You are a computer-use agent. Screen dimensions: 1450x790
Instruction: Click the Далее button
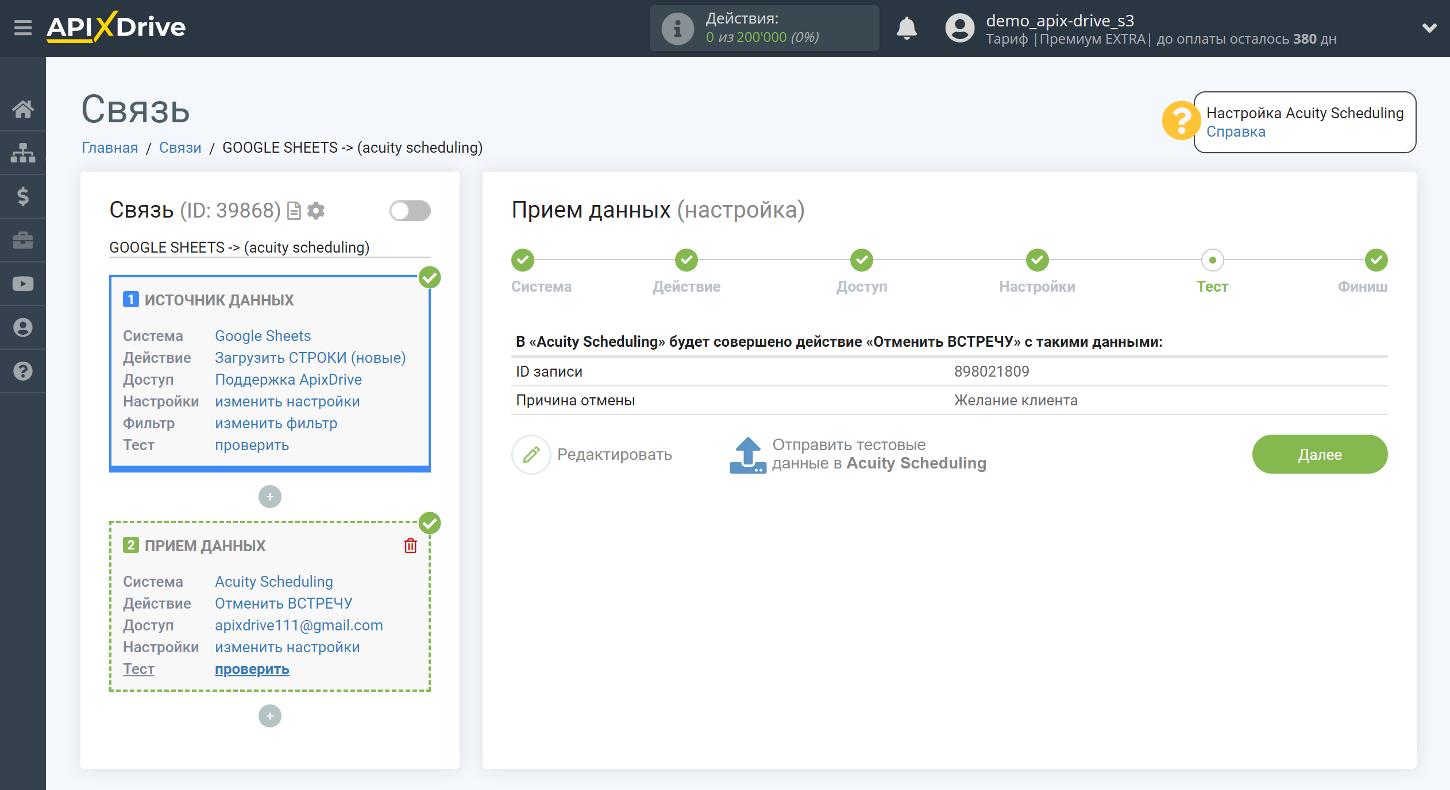point(1320,454)
